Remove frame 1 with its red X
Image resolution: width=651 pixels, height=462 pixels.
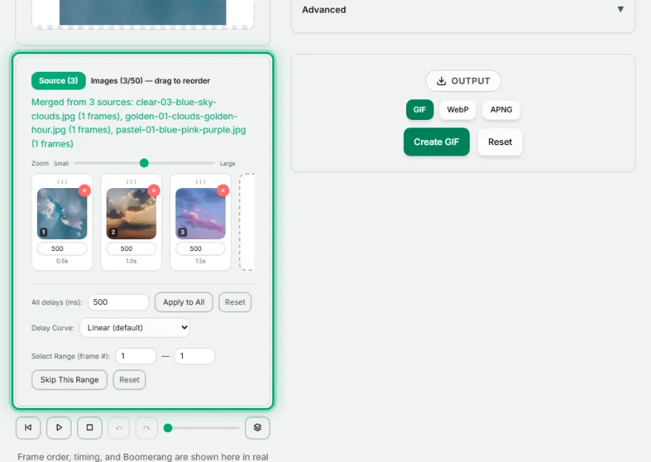(84, 190)
